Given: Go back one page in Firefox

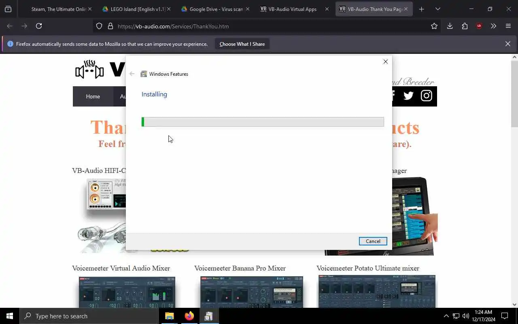Looking at the screenshot, I should tap(10, 26).
